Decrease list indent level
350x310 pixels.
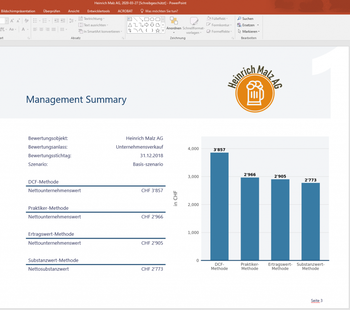pyautogui.click(x=57, y=21)
